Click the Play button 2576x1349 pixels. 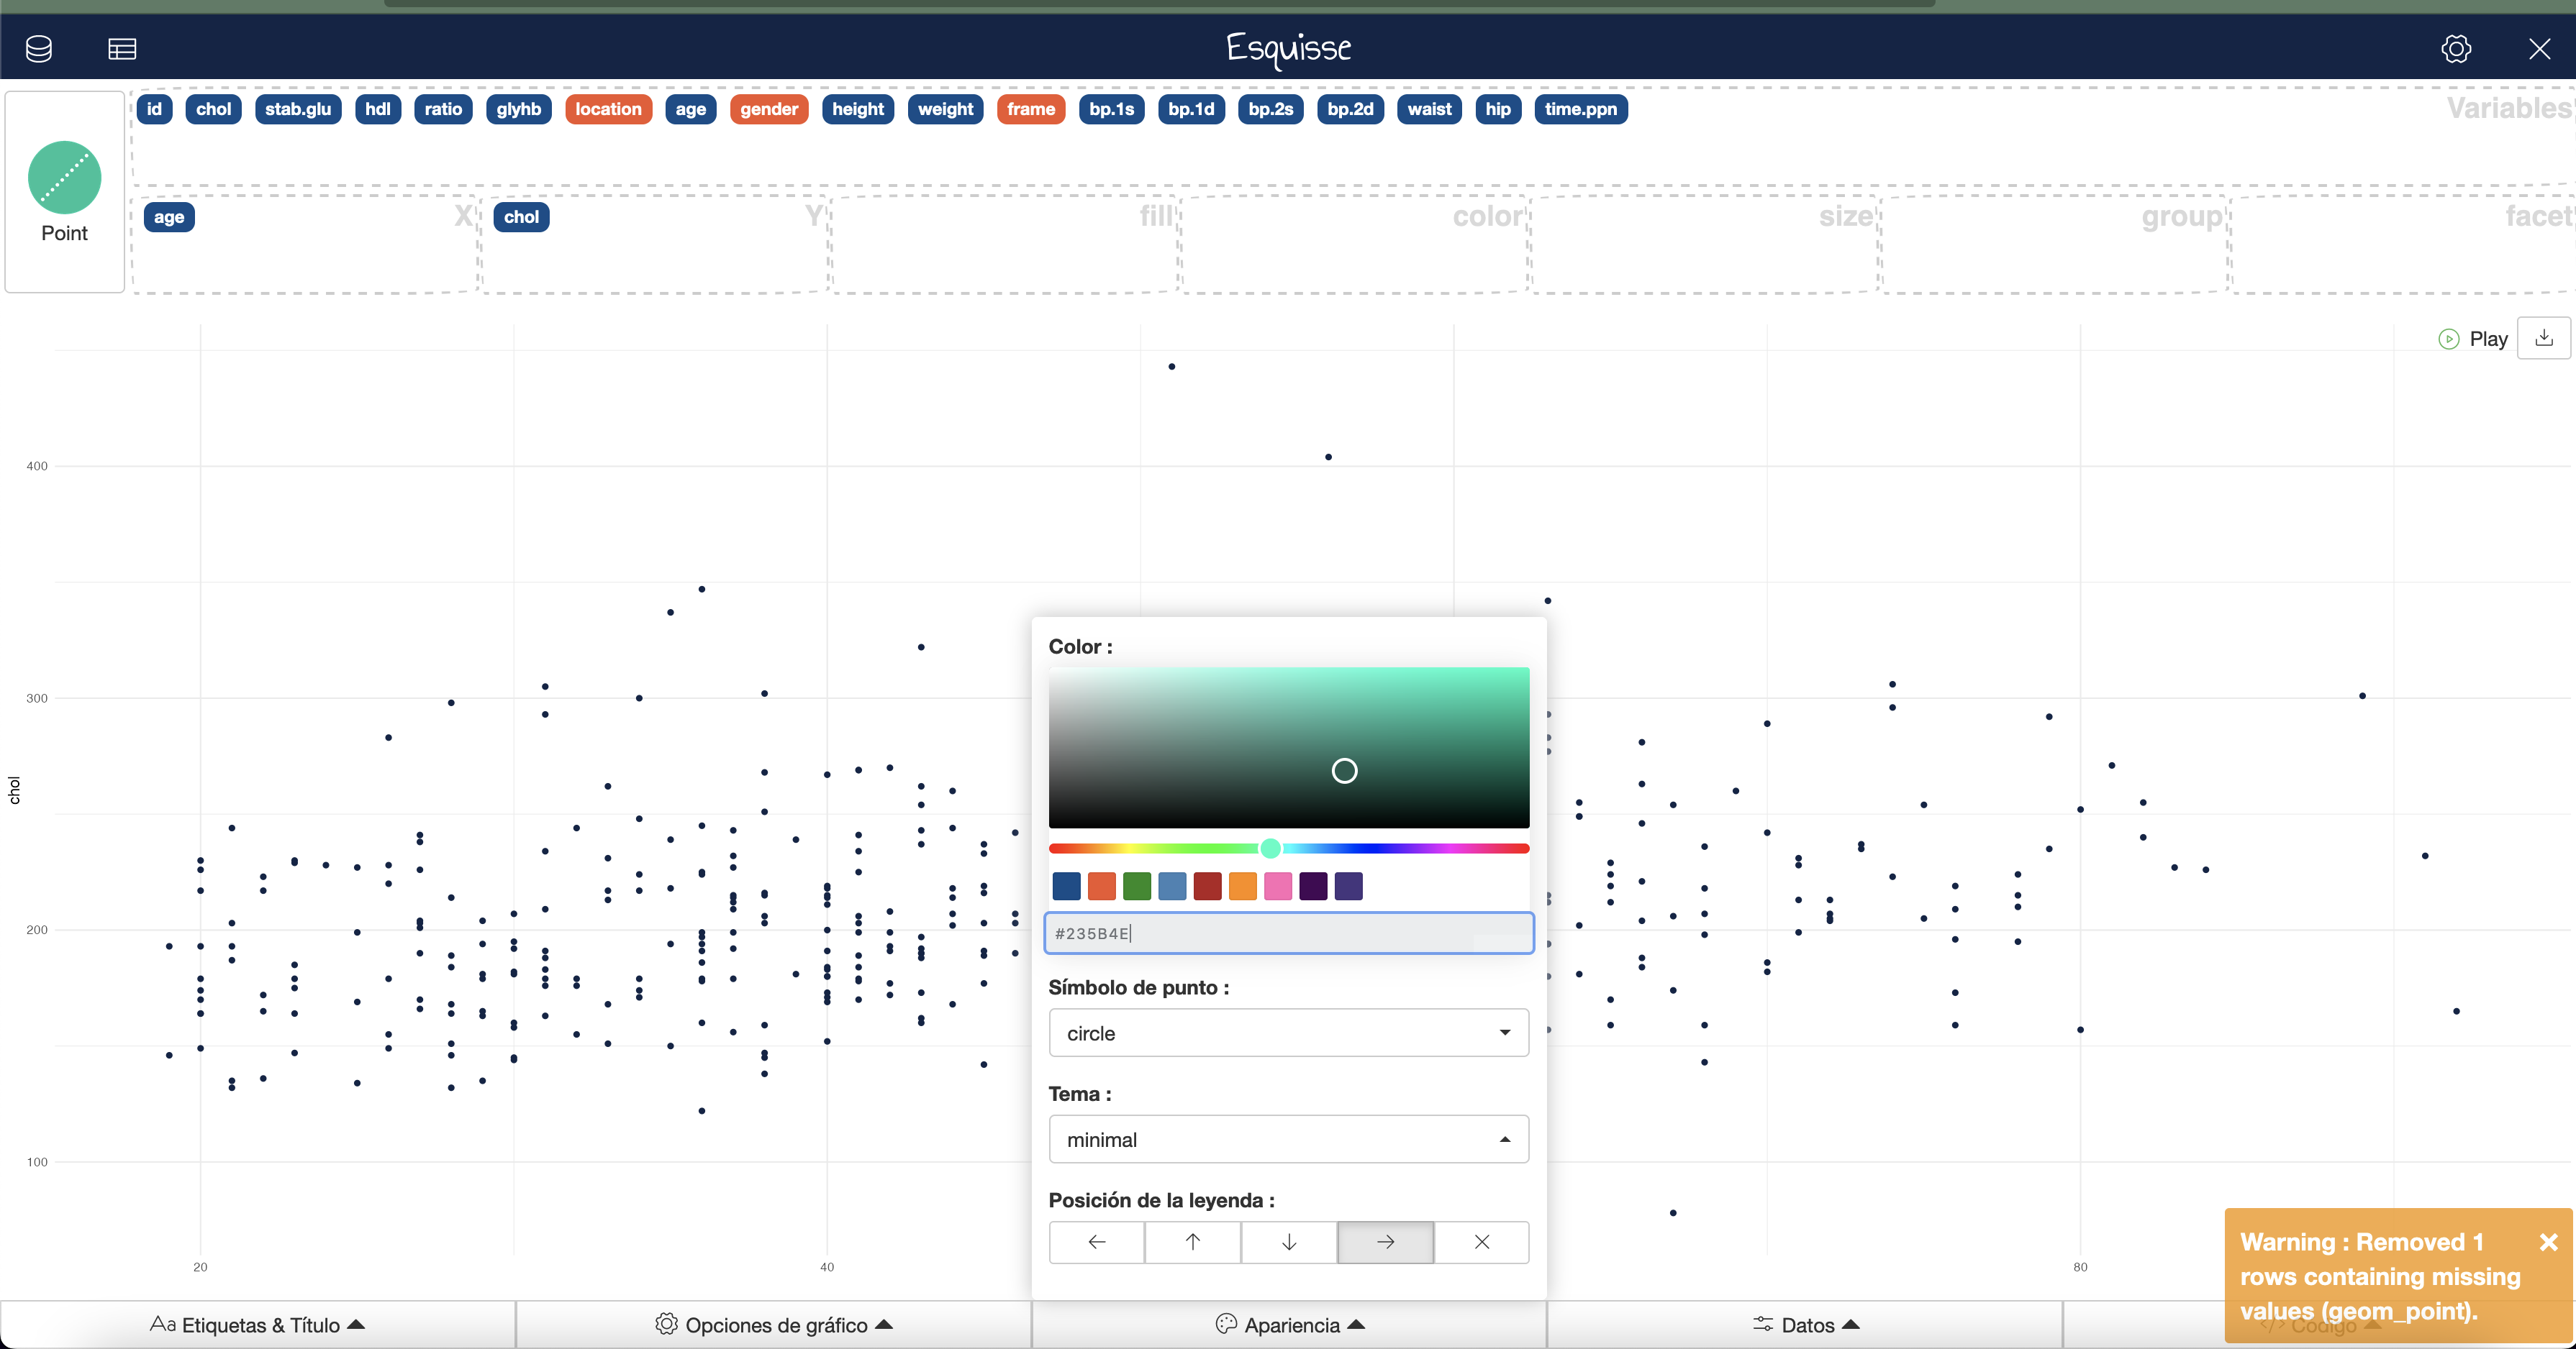point(2473,339)
